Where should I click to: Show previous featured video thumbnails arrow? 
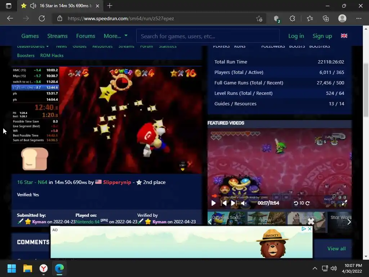(x=210, y=222)
